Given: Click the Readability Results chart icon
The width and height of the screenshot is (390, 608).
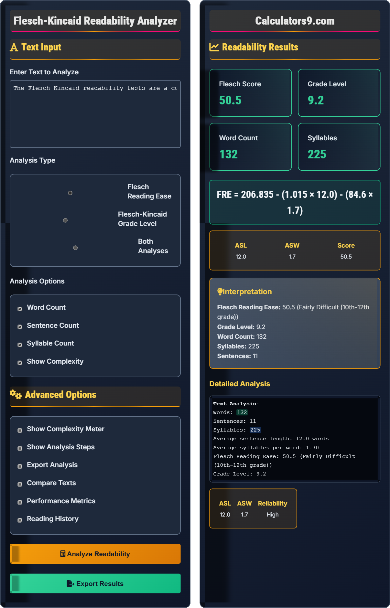Looking at the screenshot, I should (214, 47).
